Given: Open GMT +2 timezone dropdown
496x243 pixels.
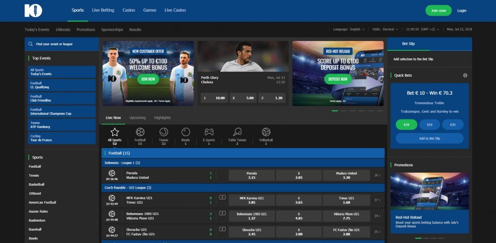Looking at the screenshot, I should pos(423,29).
